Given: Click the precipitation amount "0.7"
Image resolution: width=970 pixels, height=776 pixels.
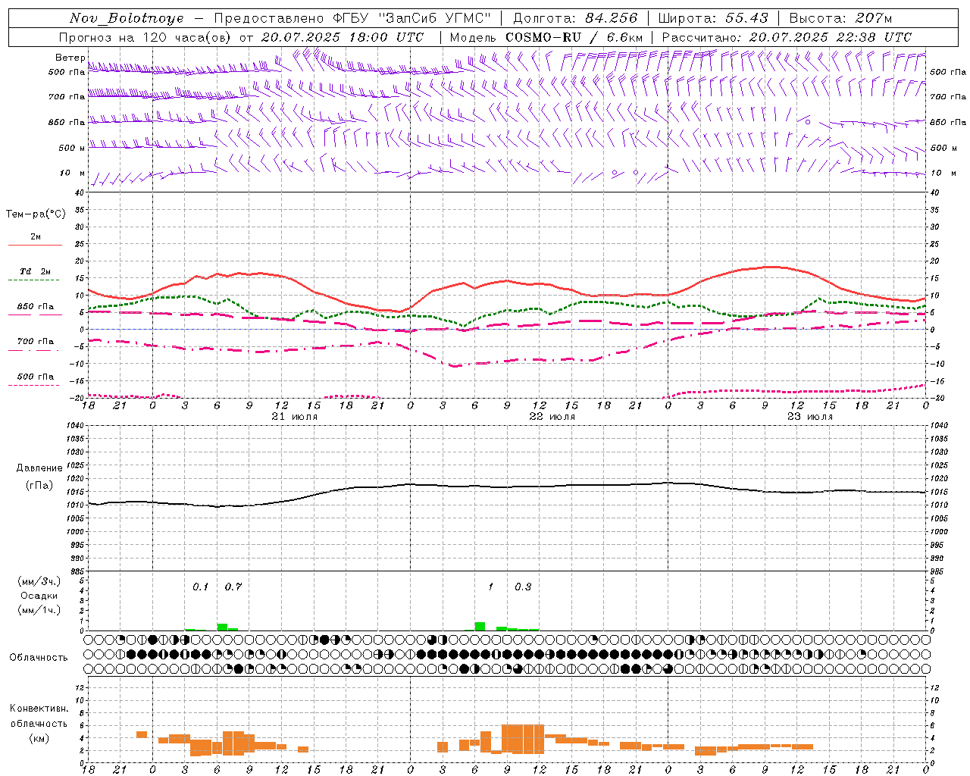Looking at the screenshot, I should pos(233,587).
